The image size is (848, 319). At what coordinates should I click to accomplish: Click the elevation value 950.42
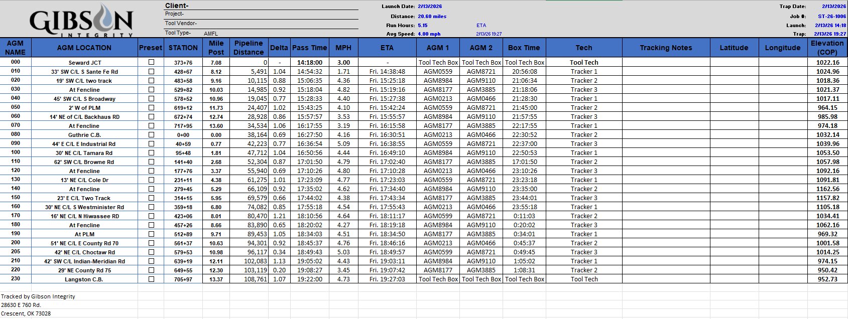(828, 270)
